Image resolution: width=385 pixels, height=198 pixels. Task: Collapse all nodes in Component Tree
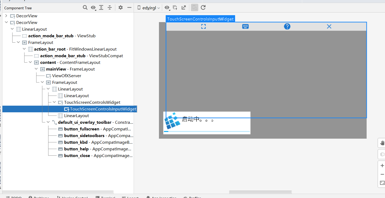click(x=109, y=8)
